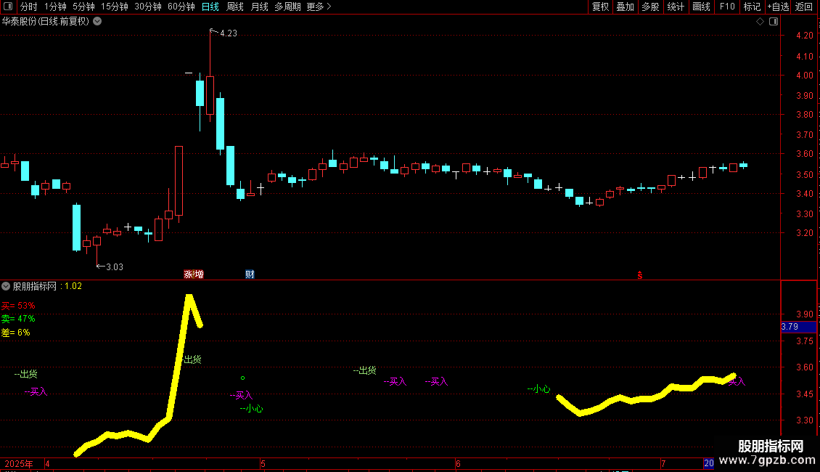Select the 15分钟 period

114,7
